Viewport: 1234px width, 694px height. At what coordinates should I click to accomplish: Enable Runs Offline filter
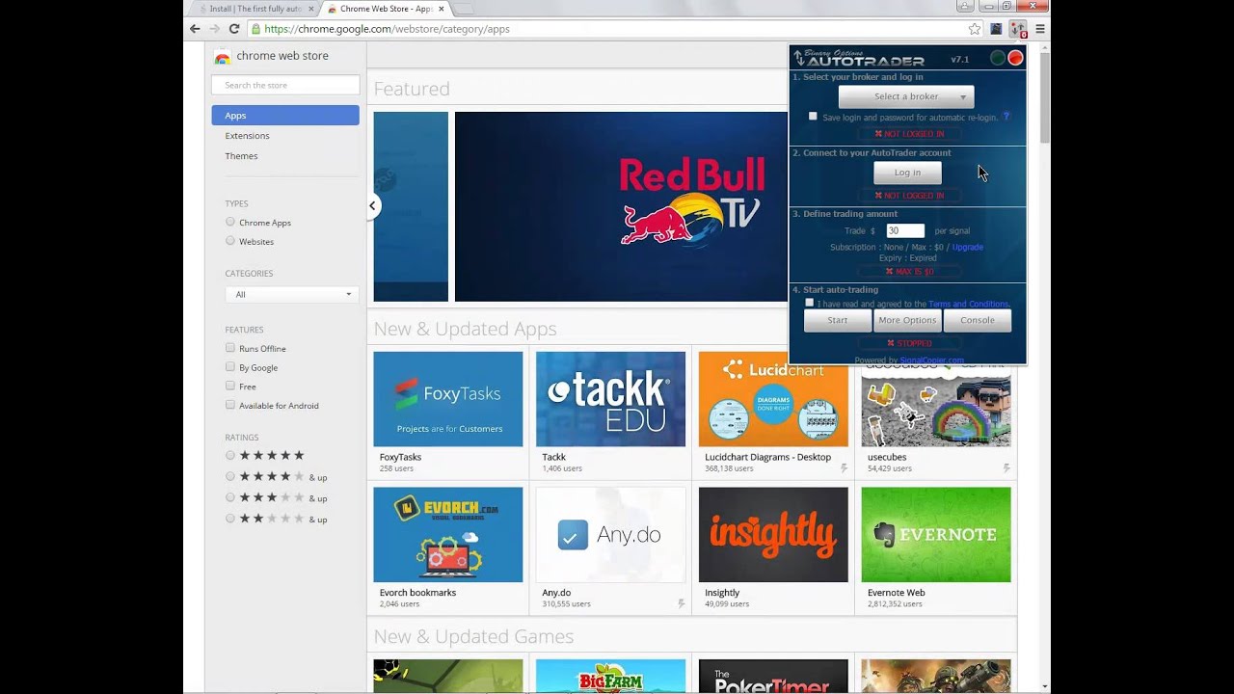[230, 348]
